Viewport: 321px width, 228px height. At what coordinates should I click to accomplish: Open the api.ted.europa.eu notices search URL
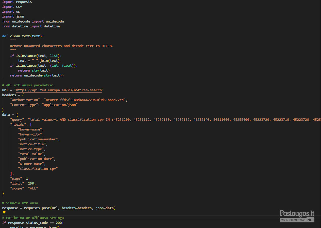pyautogui.click(x=59, y=90)
